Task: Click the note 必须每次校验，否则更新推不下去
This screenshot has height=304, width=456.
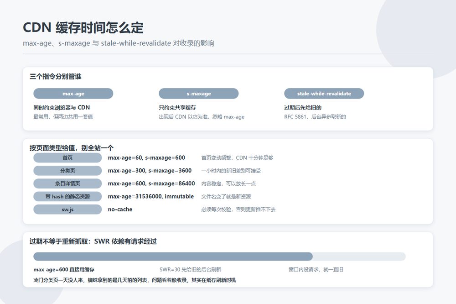Action: point(238,210)
